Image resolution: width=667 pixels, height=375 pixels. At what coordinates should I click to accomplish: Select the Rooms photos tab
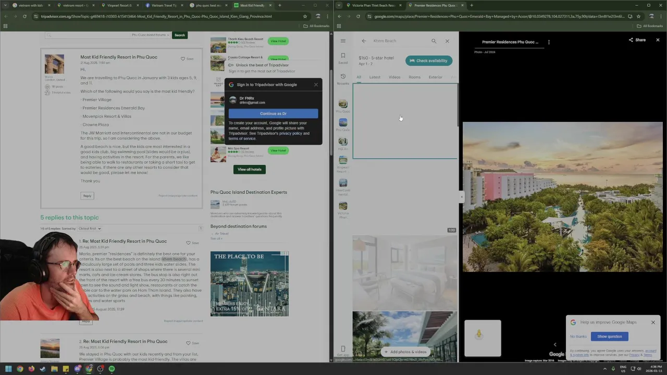coord(414,77)
